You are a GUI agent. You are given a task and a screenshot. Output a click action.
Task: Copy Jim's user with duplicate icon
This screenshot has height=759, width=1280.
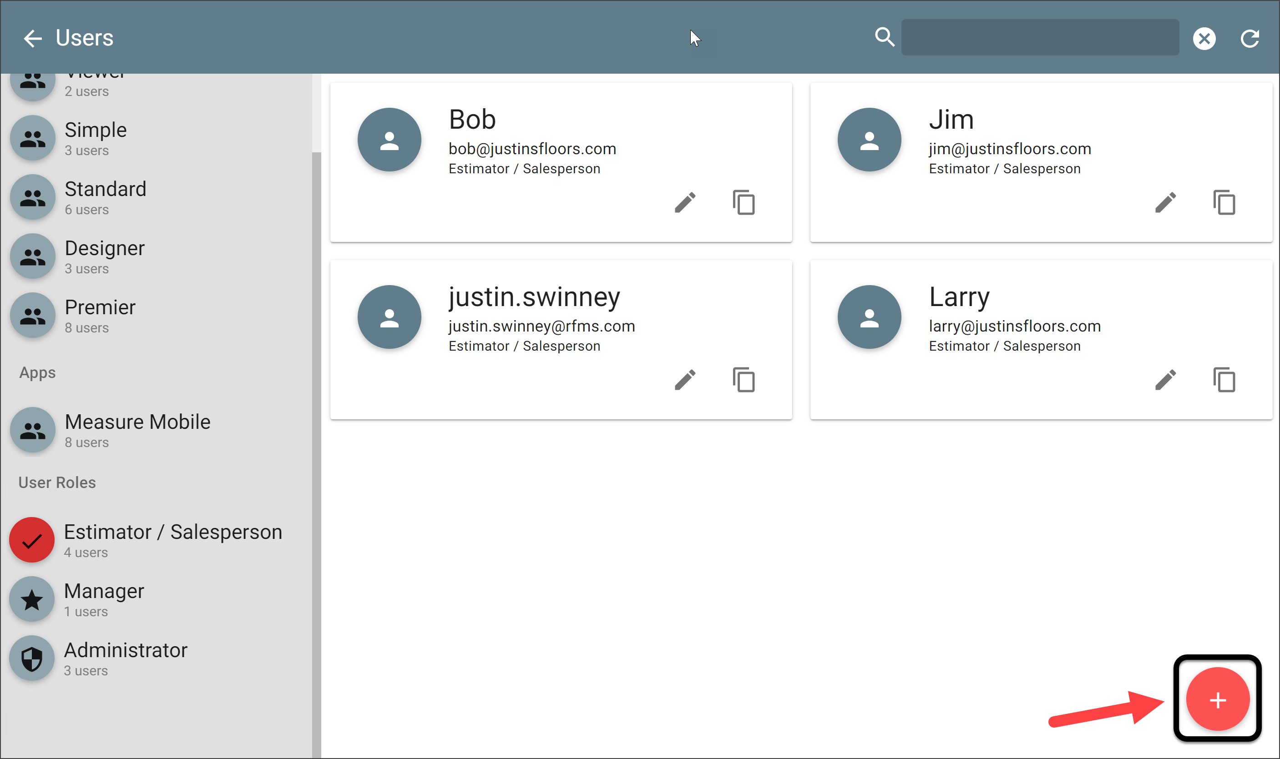pyautogui.click(x=1224, y=202)
